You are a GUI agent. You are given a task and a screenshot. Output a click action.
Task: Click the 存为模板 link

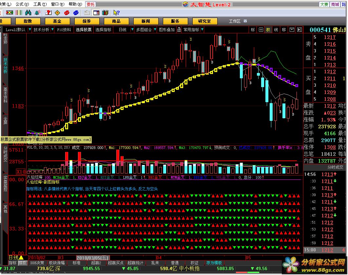tap(214, 263)
